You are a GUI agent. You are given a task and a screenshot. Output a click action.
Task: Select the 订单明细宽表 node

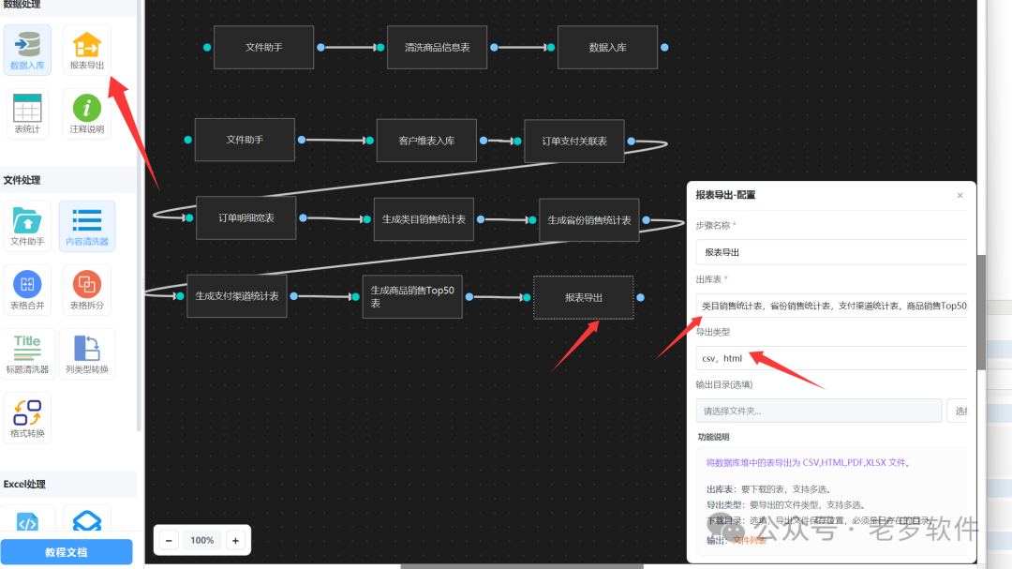(x=246, y=217)
